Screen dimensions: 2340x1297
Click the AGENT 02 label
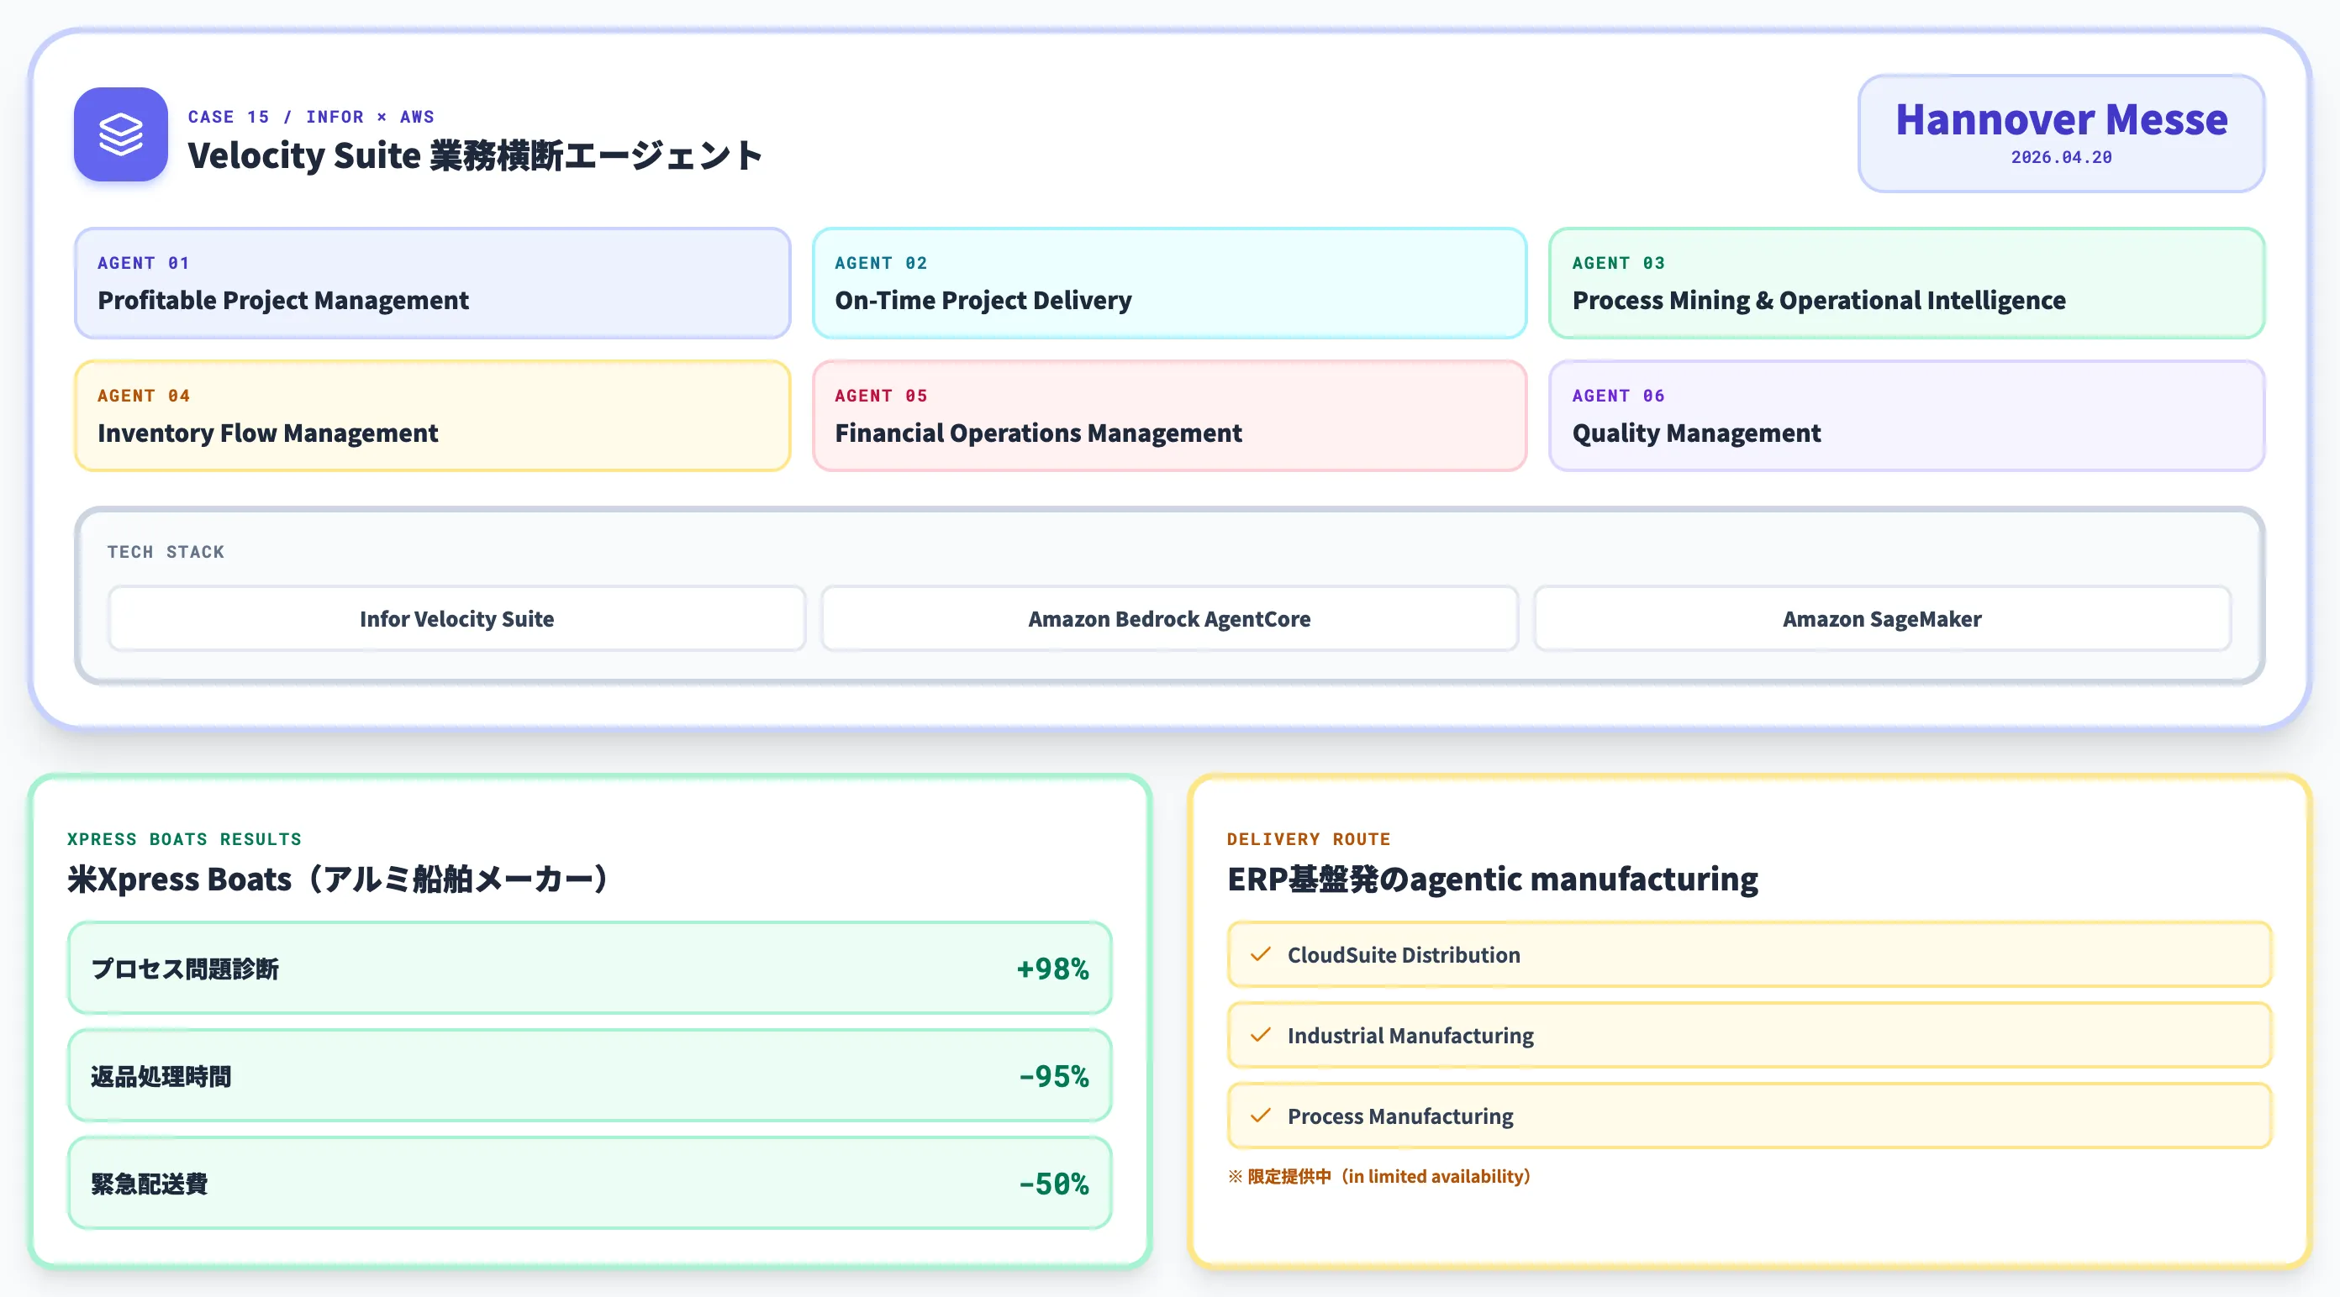881,263
